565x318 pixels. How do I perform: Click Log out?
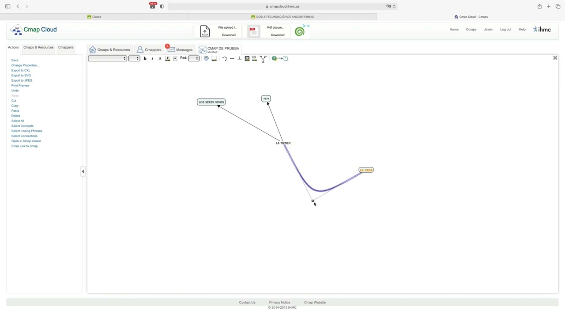(505, 30)
